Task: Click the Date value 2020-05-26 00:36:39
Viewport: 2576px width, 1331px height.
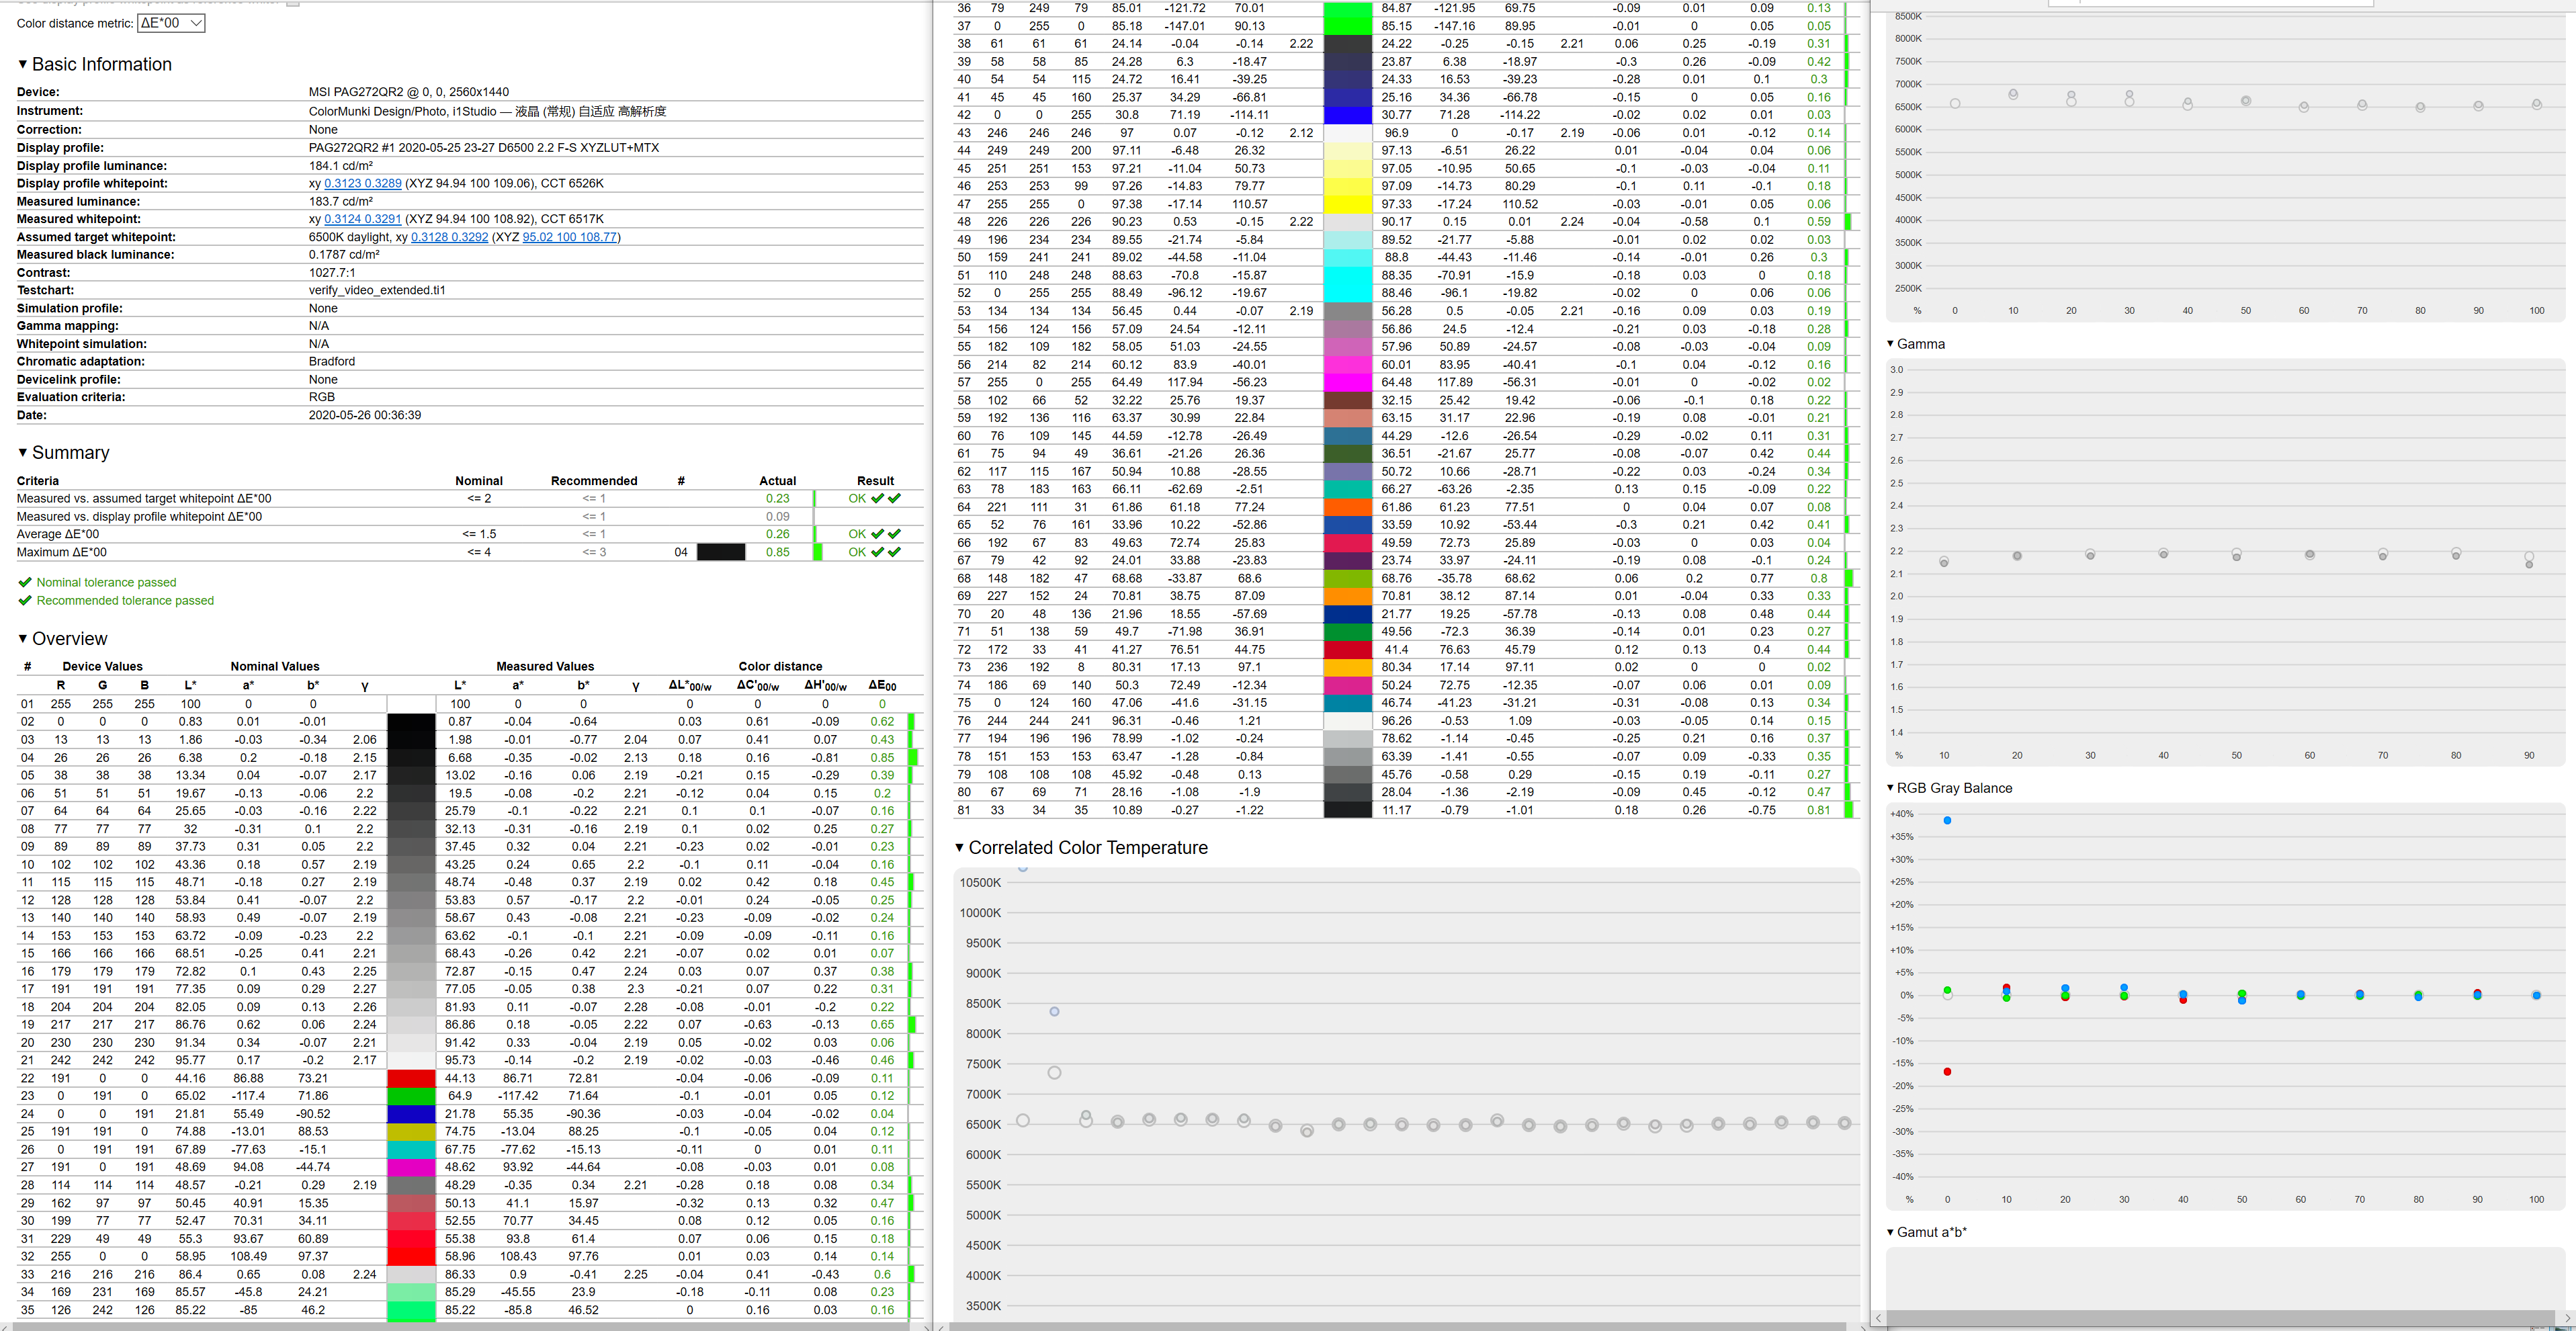Action: point(365,415)
